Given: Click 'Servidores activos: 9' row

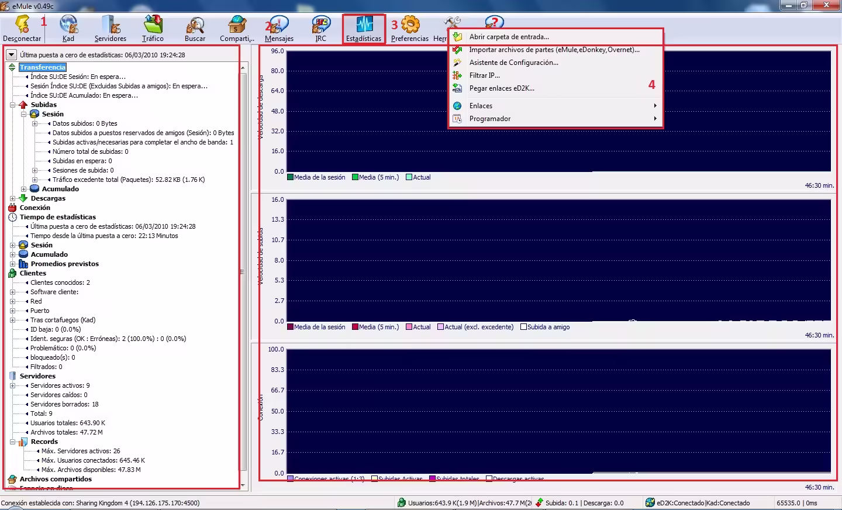Looking at the screenshot, I should 60,385.
